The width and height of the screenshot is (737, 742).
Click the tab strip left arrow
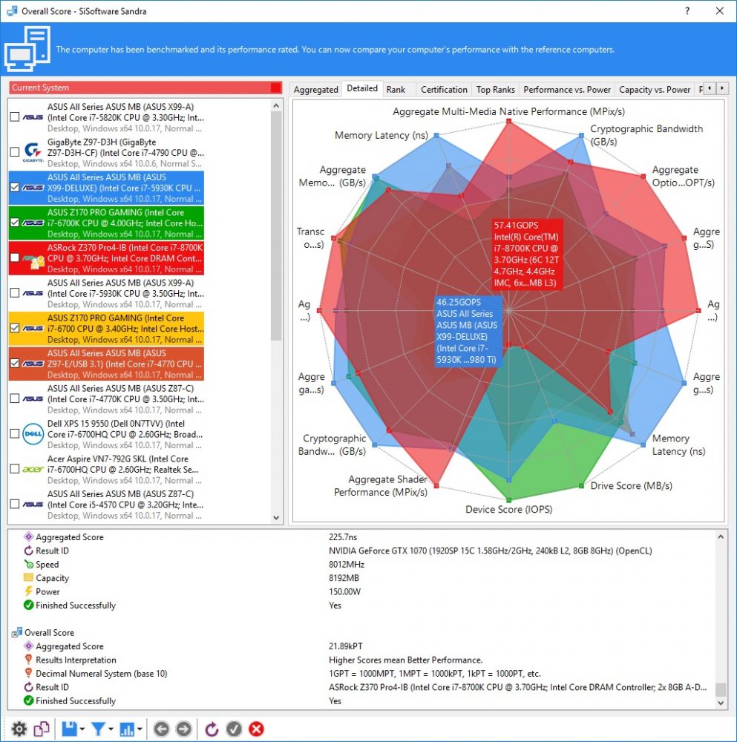[x=710, y=88]
